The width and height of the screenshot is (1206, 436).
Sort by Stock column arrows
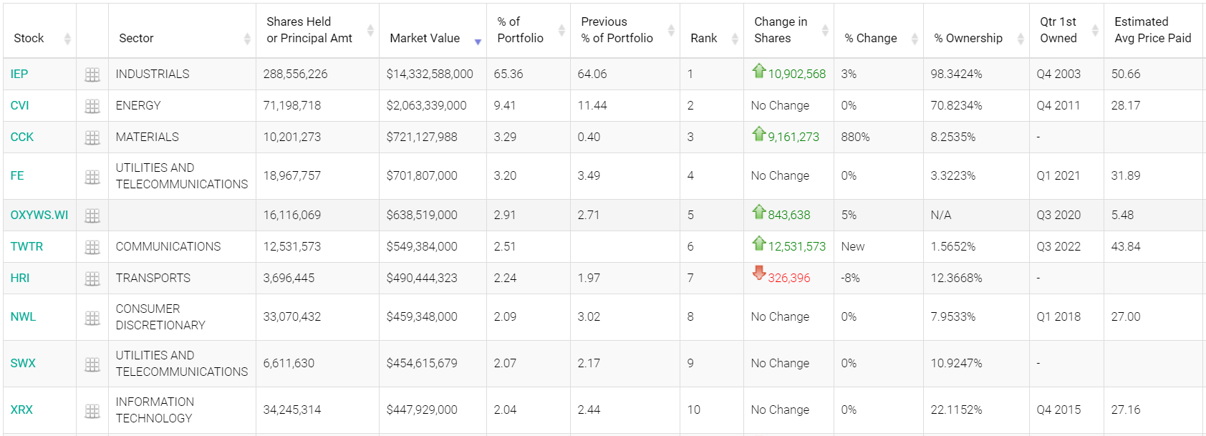click(x=67, y=39)
